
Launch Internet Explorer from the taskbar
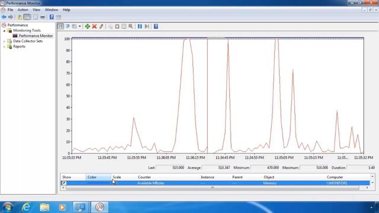pyautogui.click(x=26, y=207)
